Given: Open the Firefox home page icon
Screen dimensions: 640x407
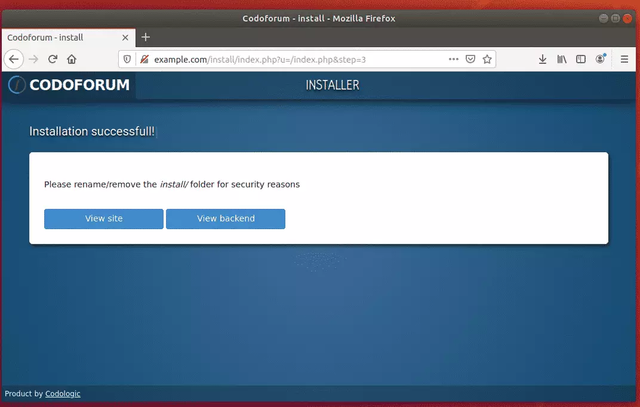Looking at the screenshot, I should click(x=72, y=59).
